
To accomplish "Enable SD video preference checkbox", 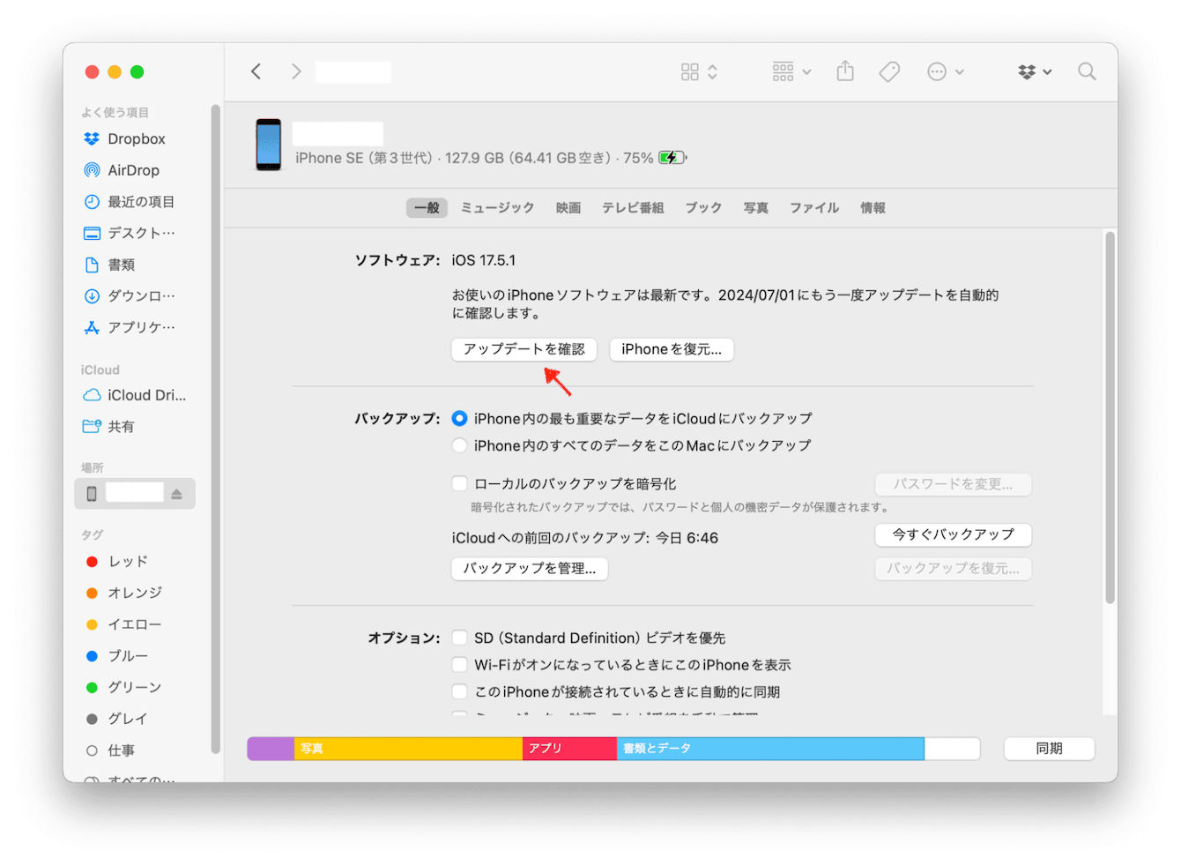I will (x=460, y=638).
